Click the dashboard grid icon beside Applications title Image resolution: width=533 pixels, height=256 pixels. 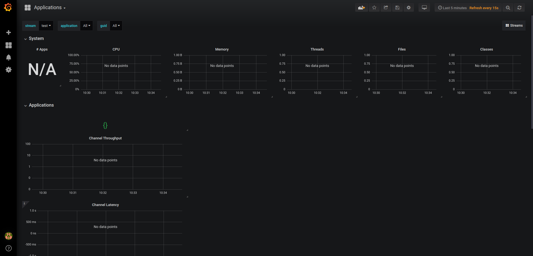[27, 7]
